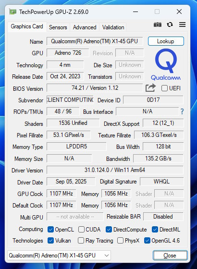The width and height of the screenshot is (197, 269).
Task: Open the Validation tab
Action: [x=113, y=27]
